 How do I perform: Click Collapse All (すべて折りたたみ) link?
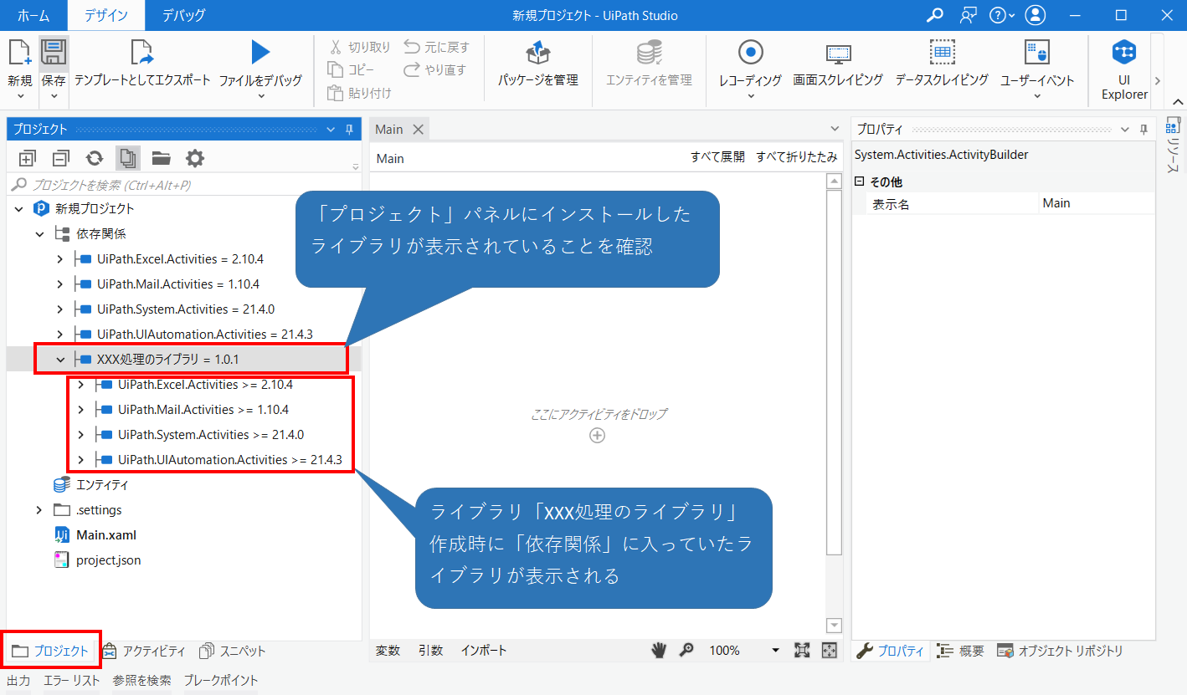[x=797, y=157]
